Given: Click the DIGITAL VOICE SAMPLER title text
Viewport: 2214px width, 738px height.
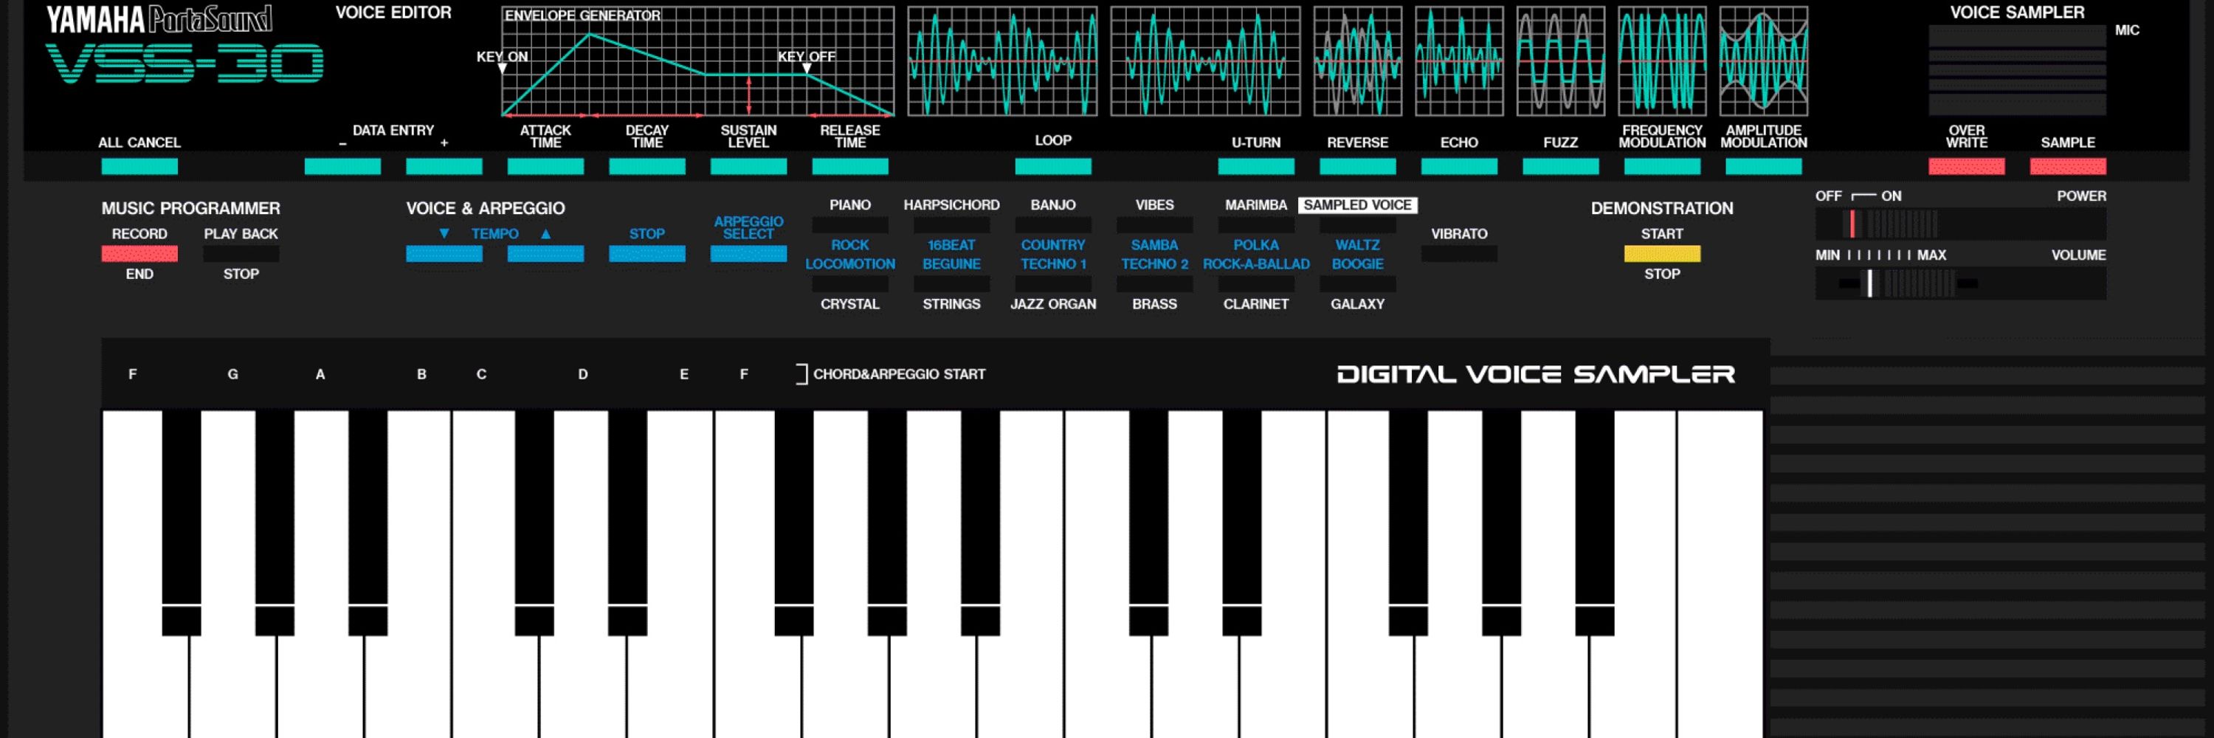Looking at the screenshot, I should (1536, 373).
